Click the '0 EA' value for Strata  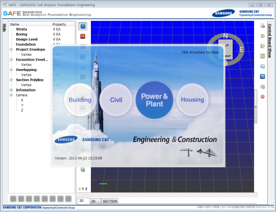57,29
